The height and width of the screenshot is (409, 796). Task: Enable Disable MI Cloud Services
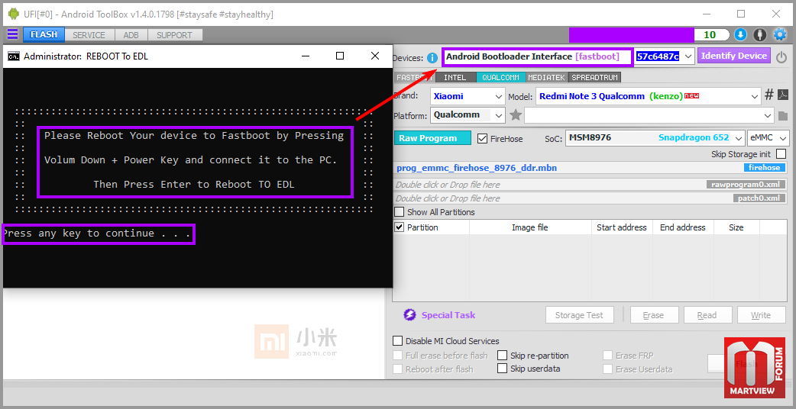pyautogui.click(x=397, y=341)
